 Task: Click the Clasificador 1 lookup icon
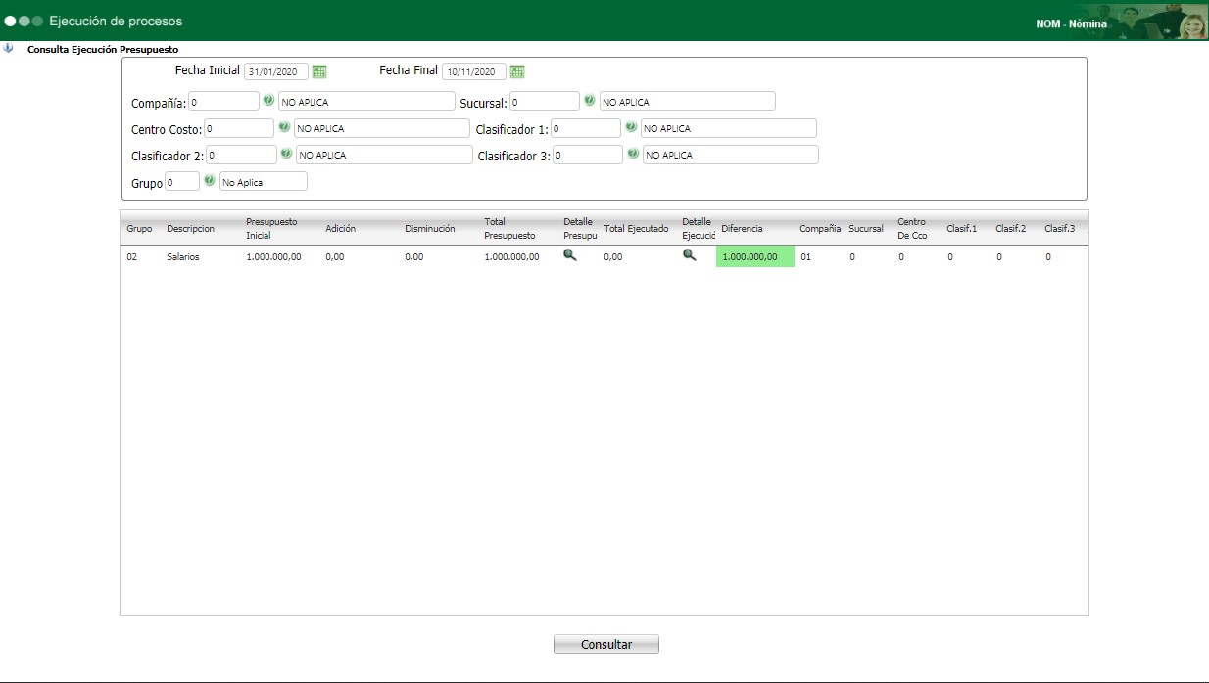click(x=631, y=127)
